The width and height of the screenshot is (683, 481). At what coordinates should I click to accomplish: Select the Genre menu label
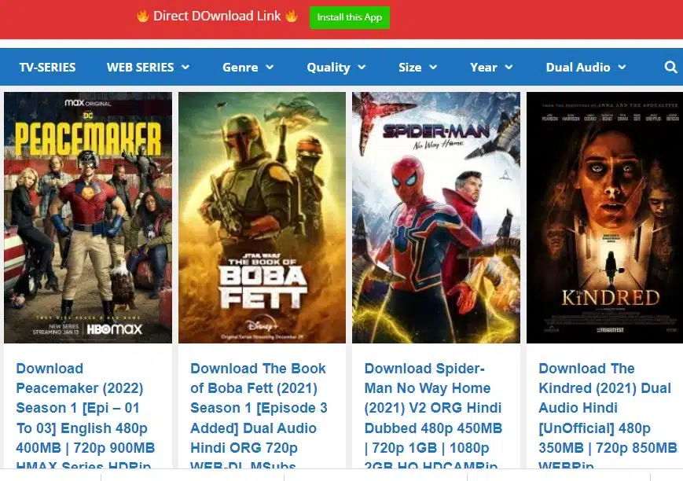(240, 67)
